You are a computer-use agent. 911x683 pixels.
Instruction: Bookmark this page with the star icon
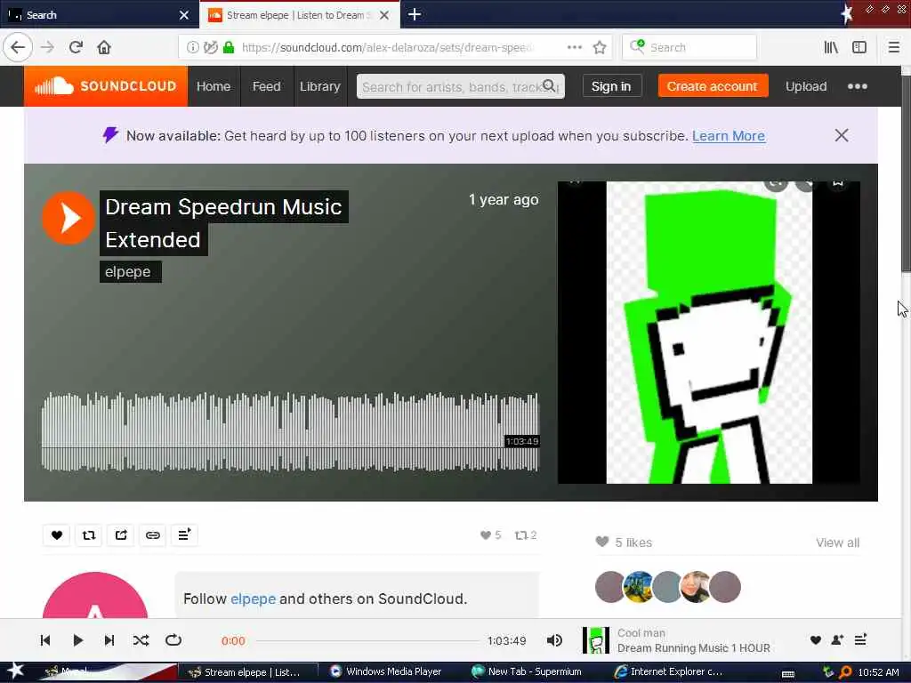(x=600, y=48)
